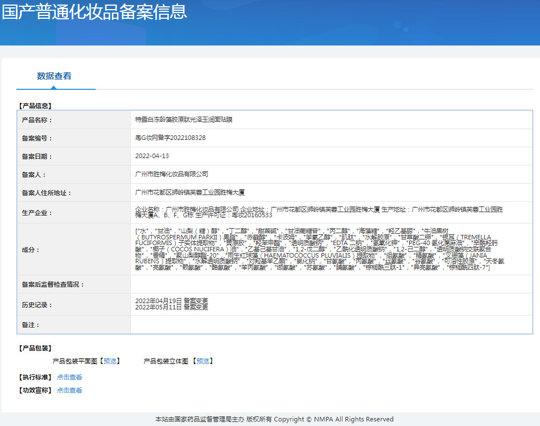The image size is (540, 426).
Task: Preview the 产品包装立体图 image
Action: pyautogui.click(x=202, y=361)
